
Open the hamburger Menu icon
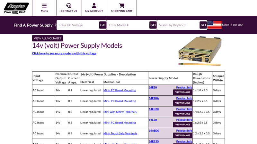(44, 6)
